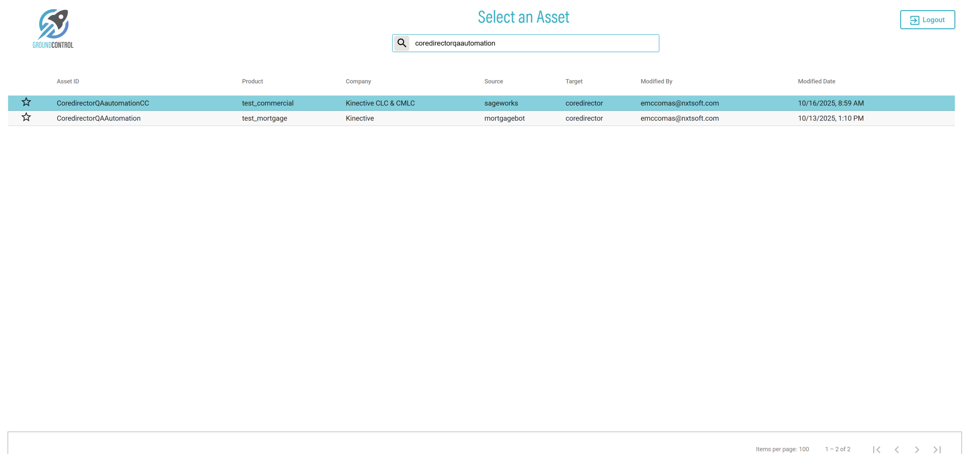Screen dimensions: 969x454
Task: Open the CoredirectorQAAutomation asset row
Action: point(98,118)
